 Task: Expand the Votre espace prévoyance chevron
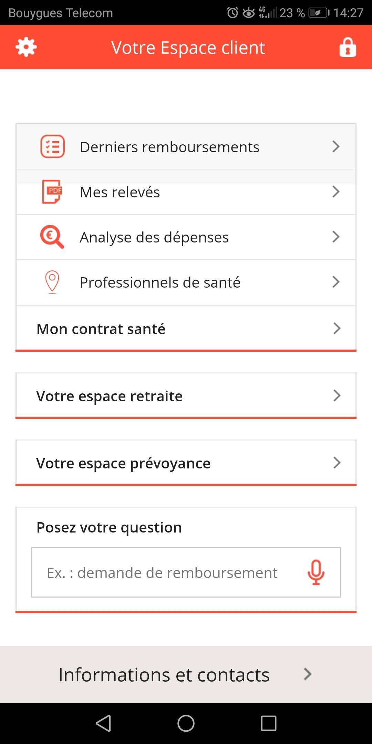tap(337, 463)
